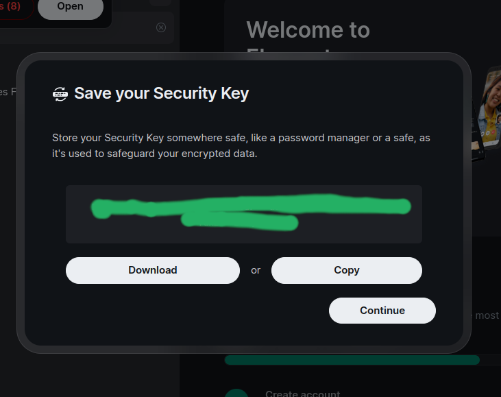This screenshot has height=397, width=501.
Task: Click the Open button at top left
Action: point(71,8)
